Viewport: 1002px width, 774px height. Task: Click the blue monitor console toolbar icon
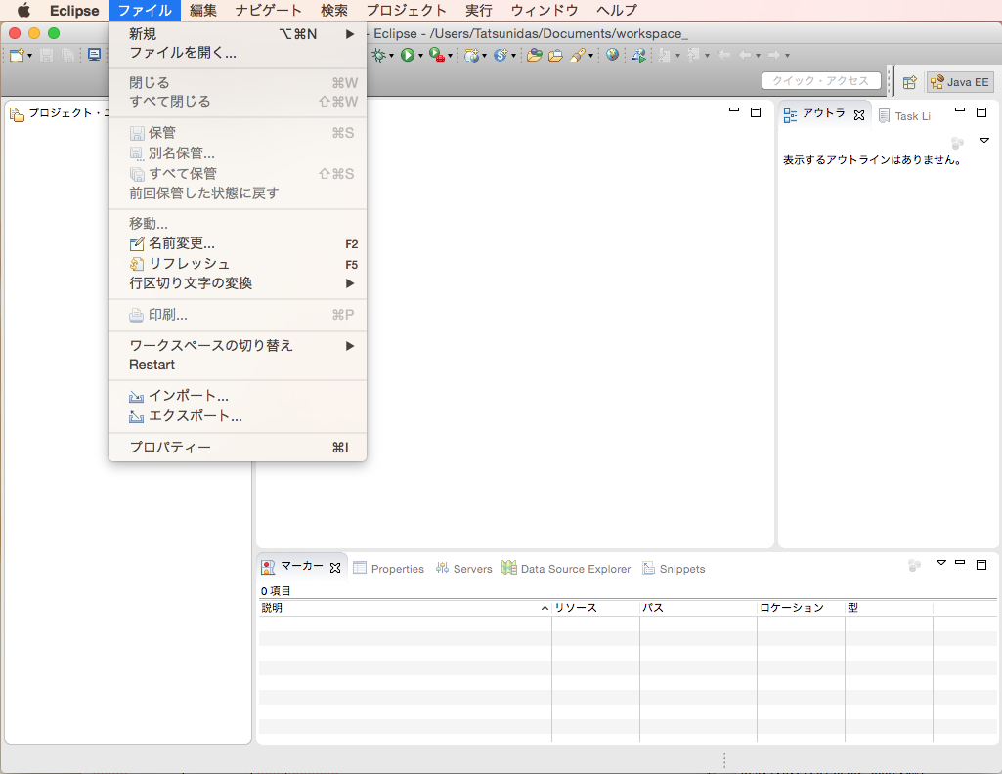pyautogui.click(x=94, y=55)
